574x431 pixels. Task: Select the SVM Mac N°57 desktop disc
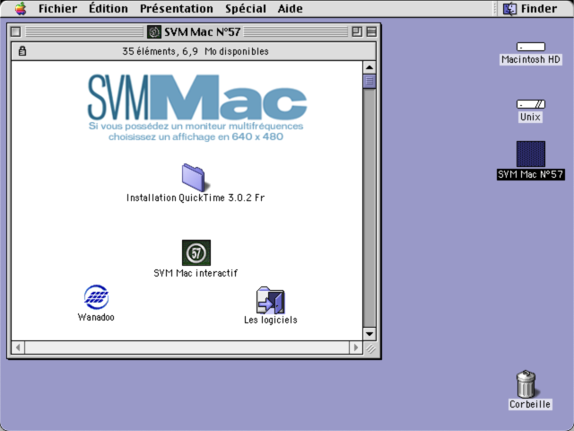pyautogui.click(x=530, y=154)
